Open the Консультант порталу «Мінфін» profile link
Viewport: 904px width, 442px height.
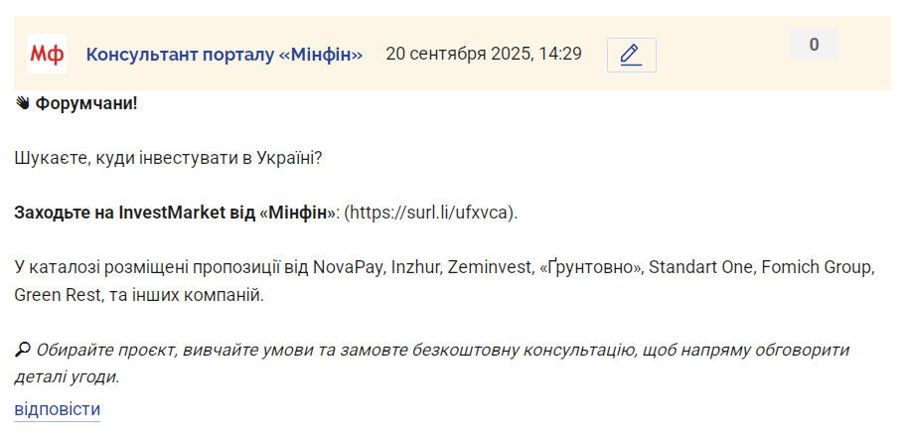(x=225, y=55)
